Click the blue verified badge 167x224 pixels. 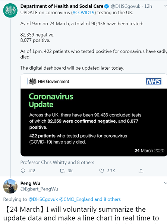pyautogui.click(x=107, y=6)
